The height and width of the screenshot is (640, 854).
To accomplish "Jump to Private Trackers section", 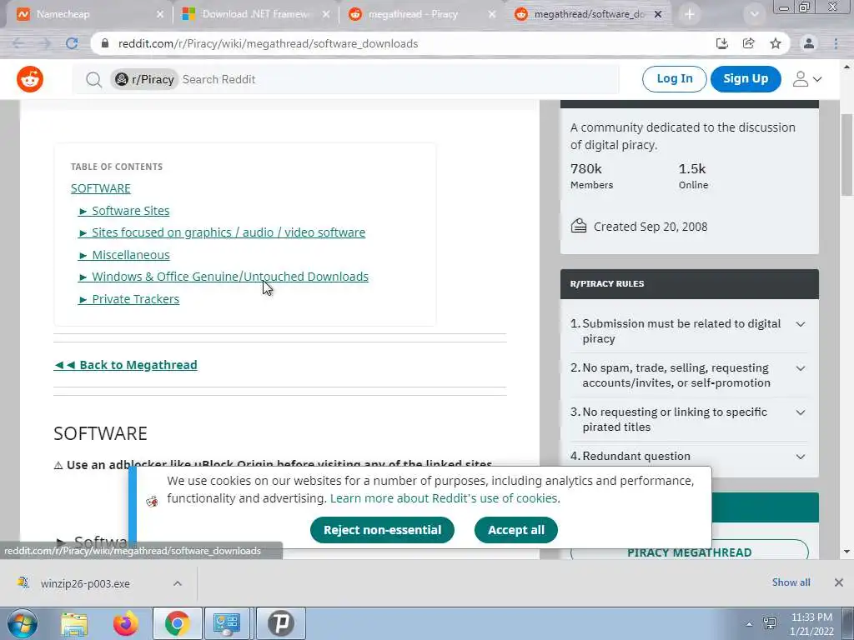I will pyautogui.click(x=129, y=299).
